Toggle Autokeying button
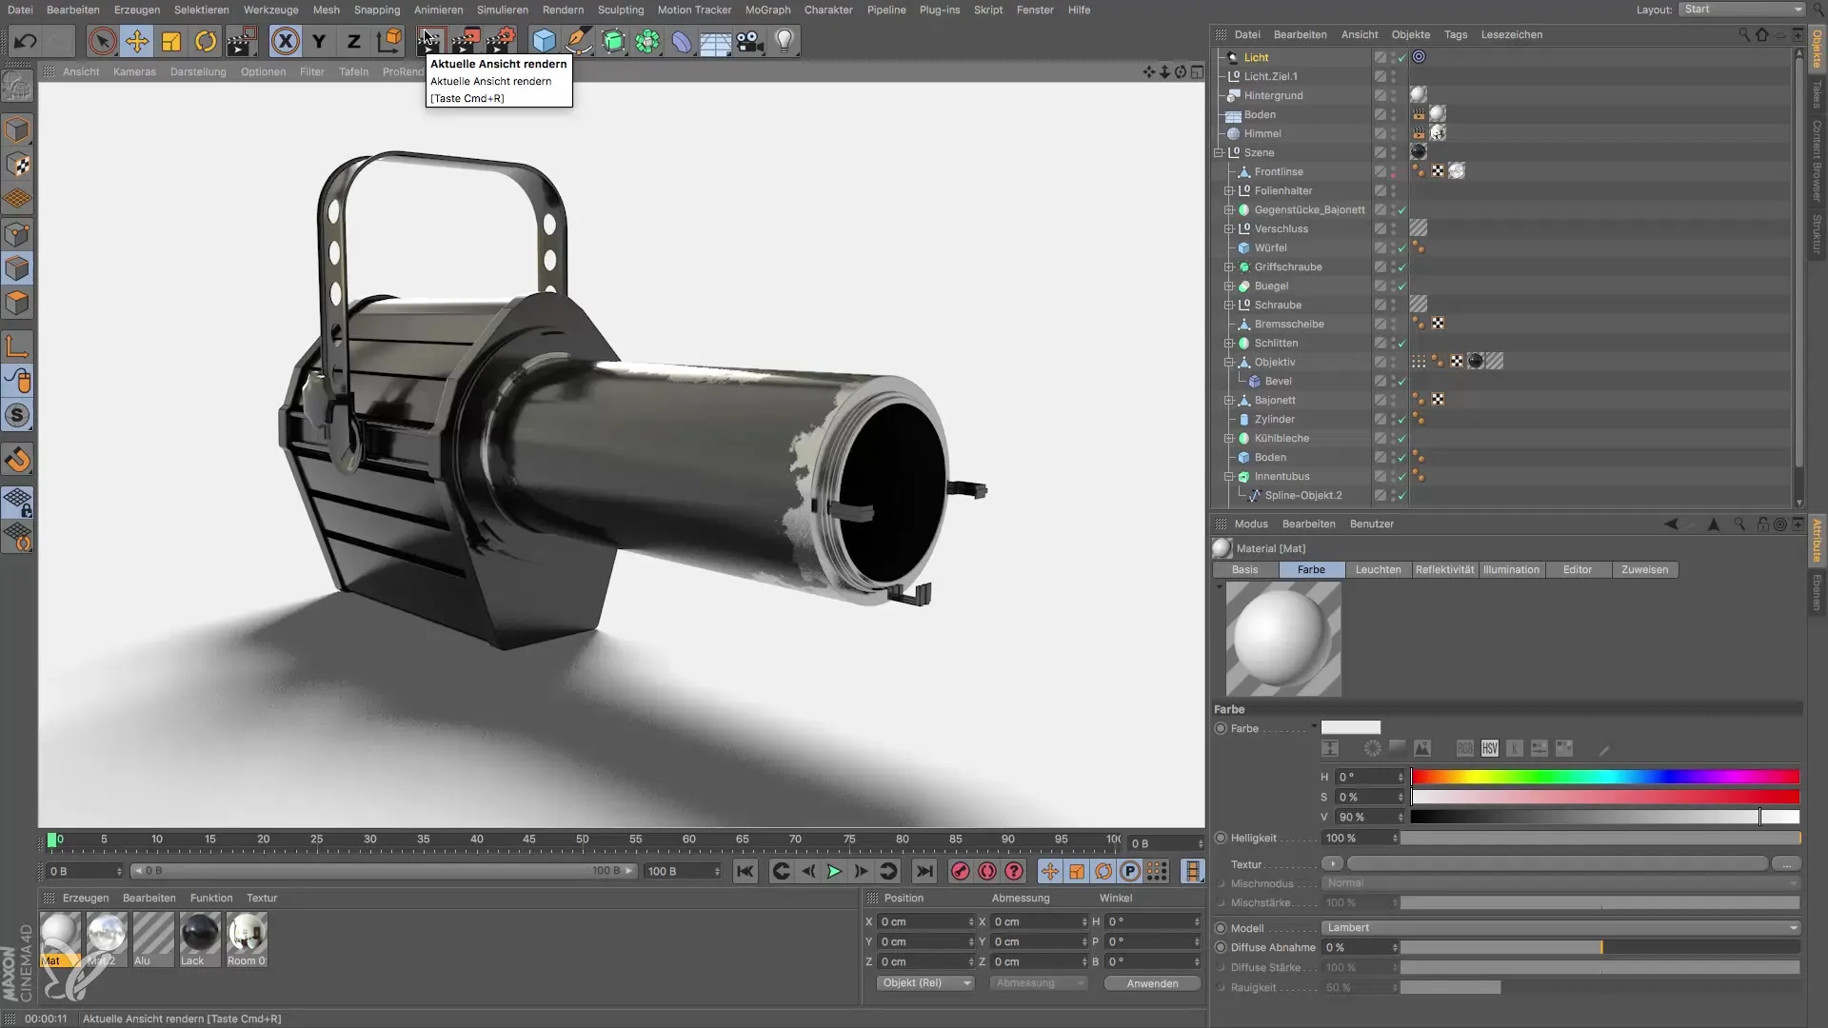The image size is (1828, 1028). (987, 871)
